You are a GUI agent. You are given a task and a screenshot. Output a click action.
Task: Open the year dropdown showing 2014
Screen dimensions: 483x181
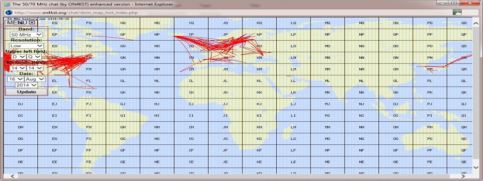[x=27, y=84]
